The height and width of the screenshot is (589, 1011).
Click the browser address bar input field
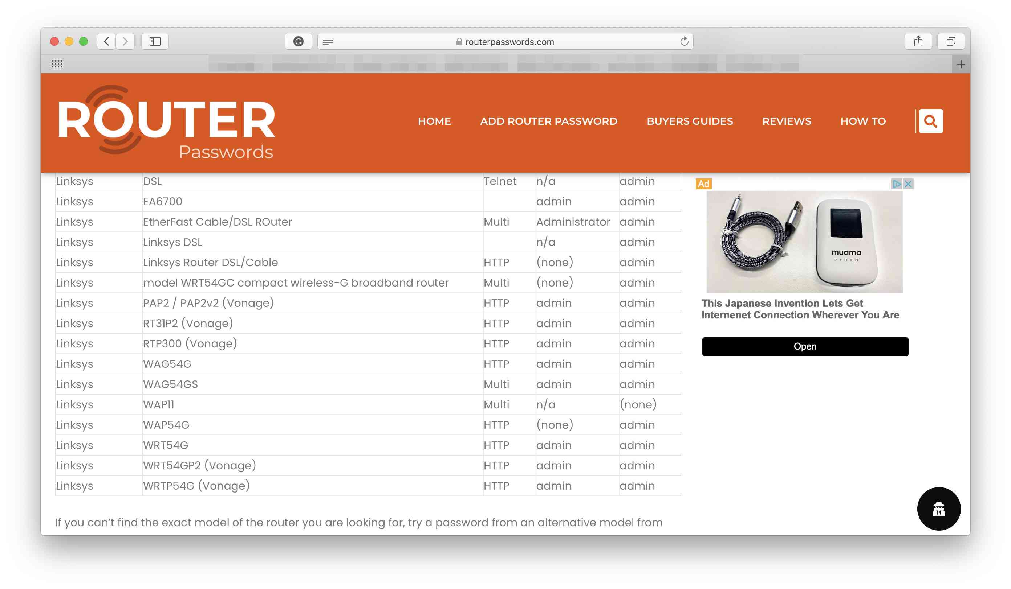[506, 41]
